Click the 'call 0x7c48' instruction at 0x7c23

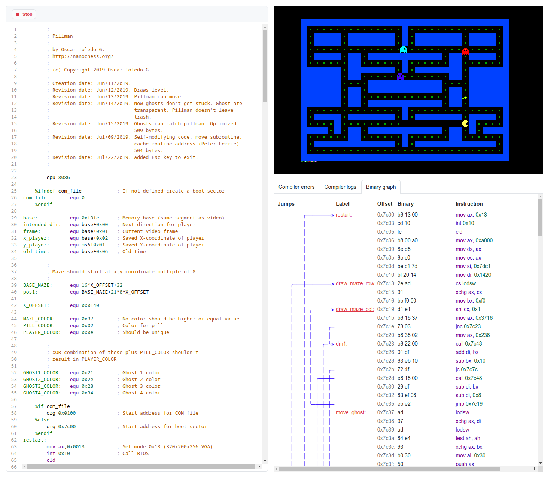coord(469,344)
